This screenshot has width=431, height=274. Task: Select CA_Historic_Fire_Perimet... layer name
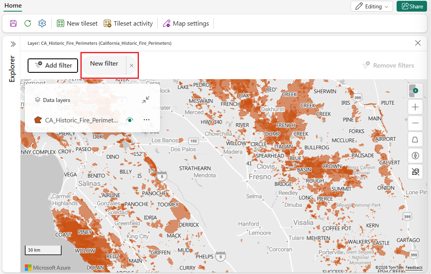(x=81, y=120)
